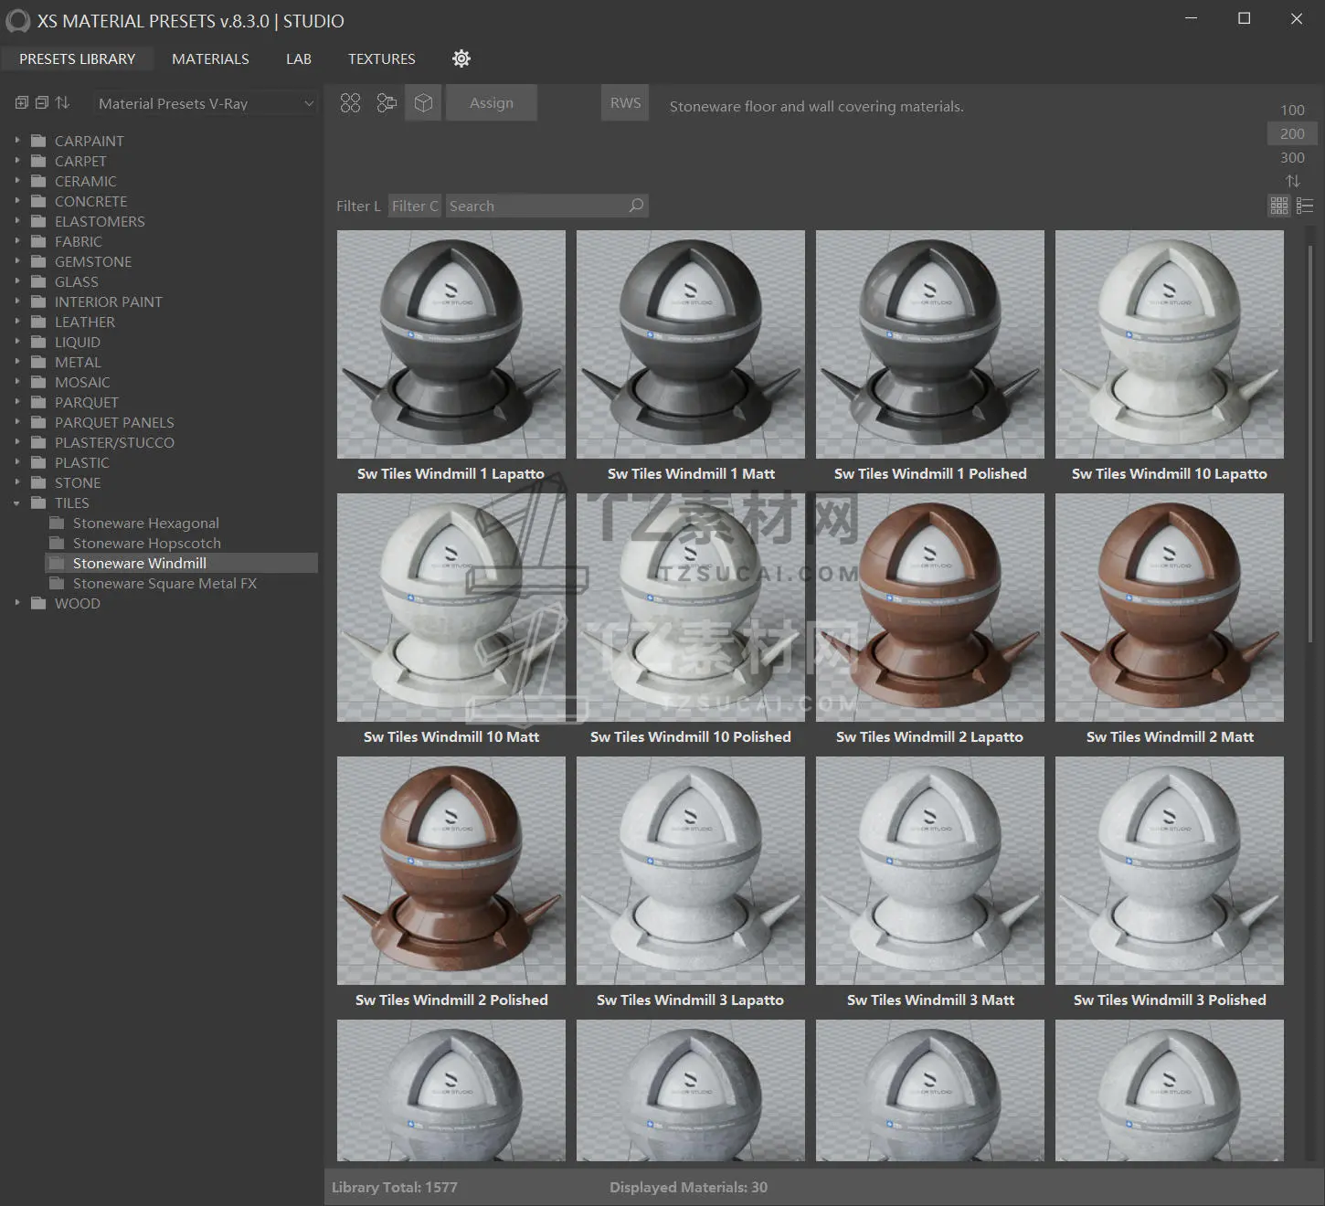1325x1206 pixels.
Task: Click the cube icon beside the Assign button
Action: pyautogui.click(x=423, y=103)
